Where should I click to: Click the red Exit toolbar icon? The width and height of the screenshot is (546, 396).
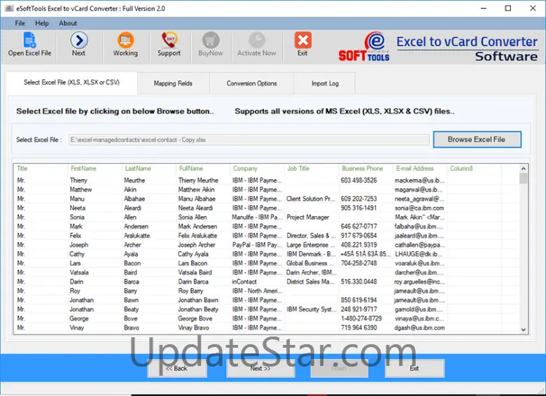(302, 40)
